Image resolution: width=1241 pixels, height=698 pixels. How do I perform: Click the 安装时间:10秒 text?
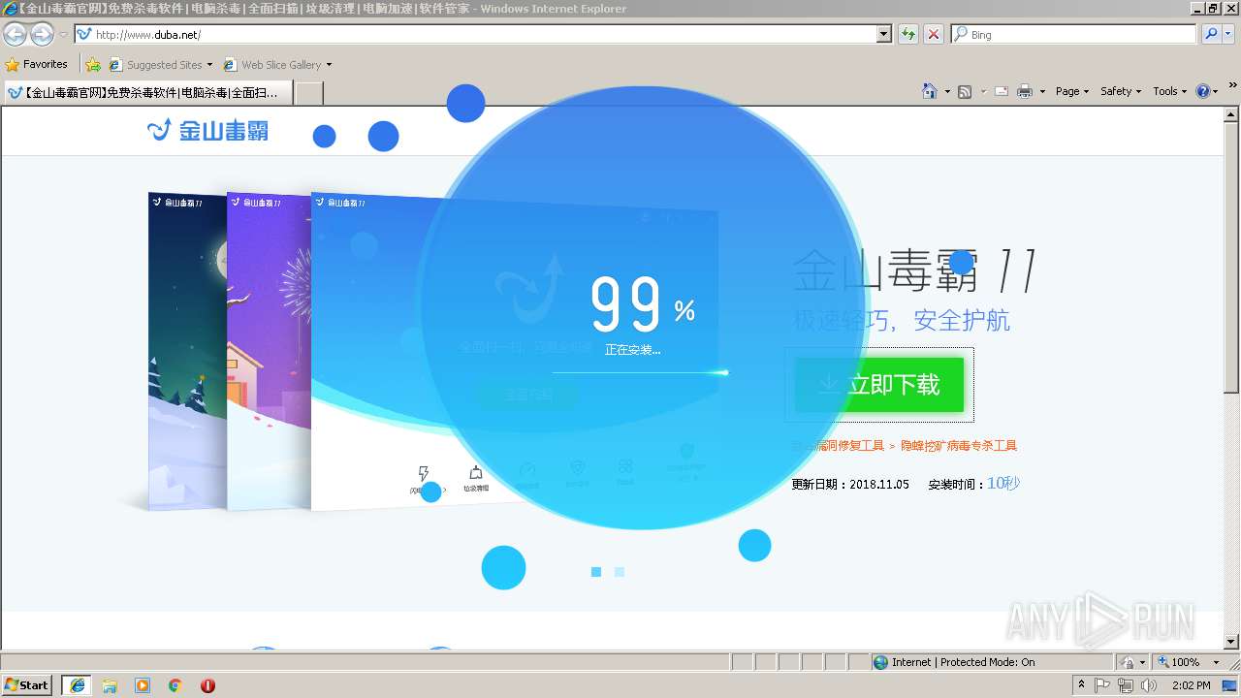(x=973, y=484)
